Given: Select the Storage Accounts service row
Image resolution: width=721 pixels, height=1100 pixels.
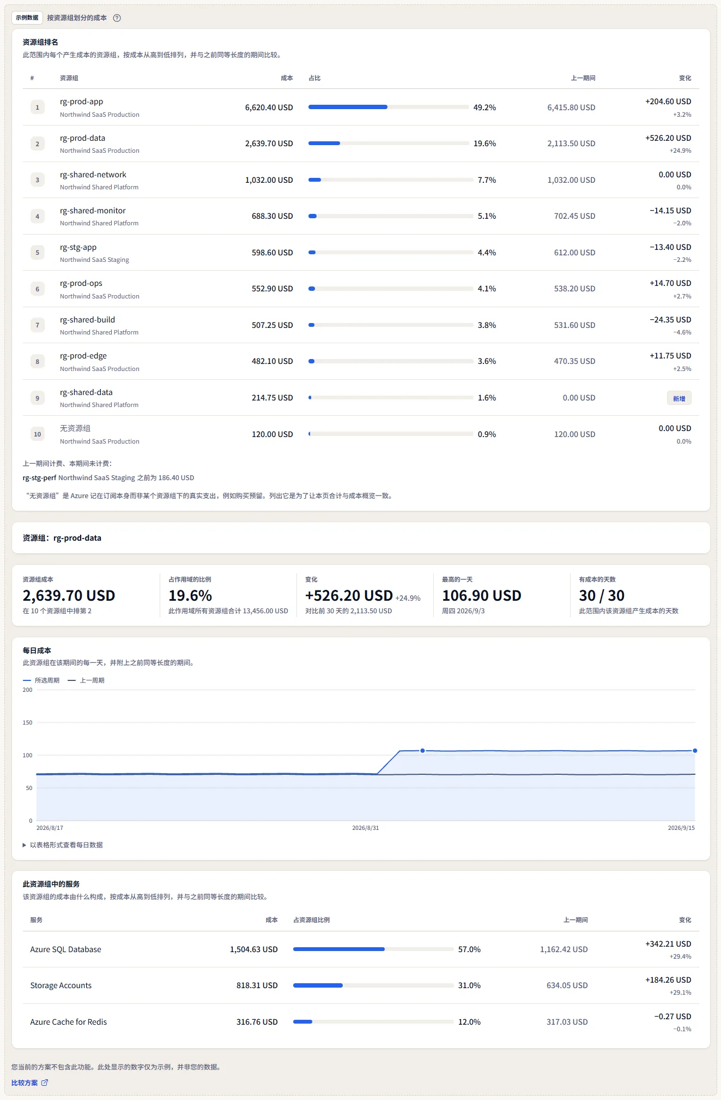Looking at the screenshot, I should 361,985.
